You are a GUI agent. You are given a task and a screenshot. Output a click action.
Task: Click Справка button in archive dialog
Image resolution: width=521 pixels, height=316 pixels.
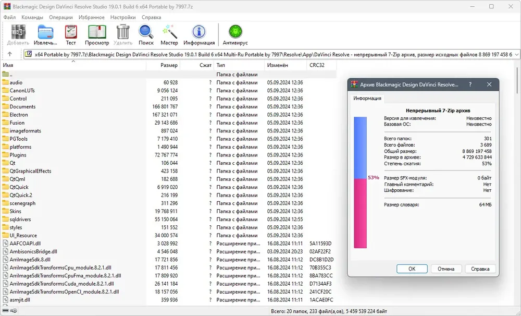click(480, 269)
